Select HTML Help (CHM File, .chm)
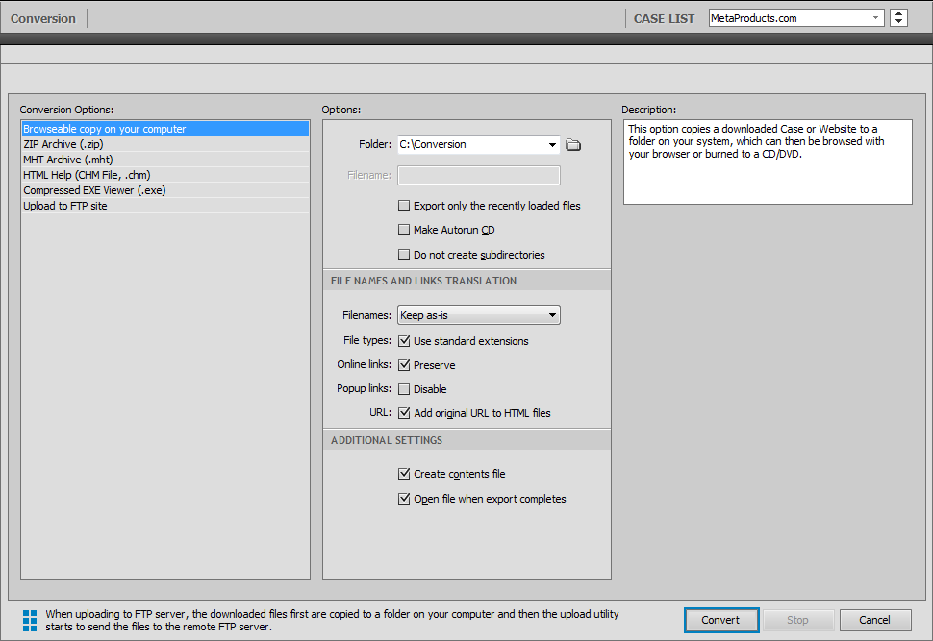This screenshot has height=641, width=933. coord(87,175)
